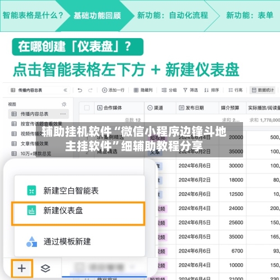This screenshot has width=280, height=280.
Task: Tick the select-all checkbox in table header
Action: click(x=87, y=108)
